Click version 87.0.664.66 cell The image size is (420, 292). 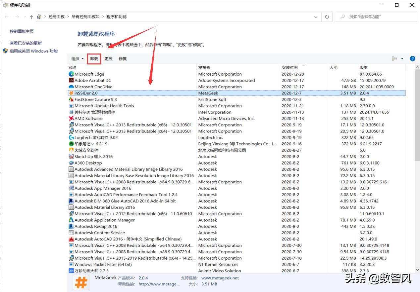pos(371,74)
